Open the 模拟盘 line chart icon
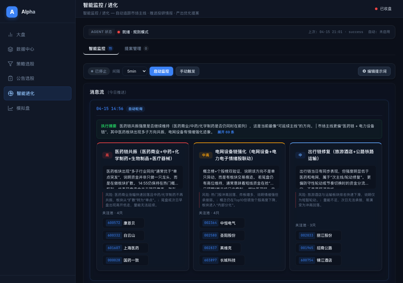 11,108
